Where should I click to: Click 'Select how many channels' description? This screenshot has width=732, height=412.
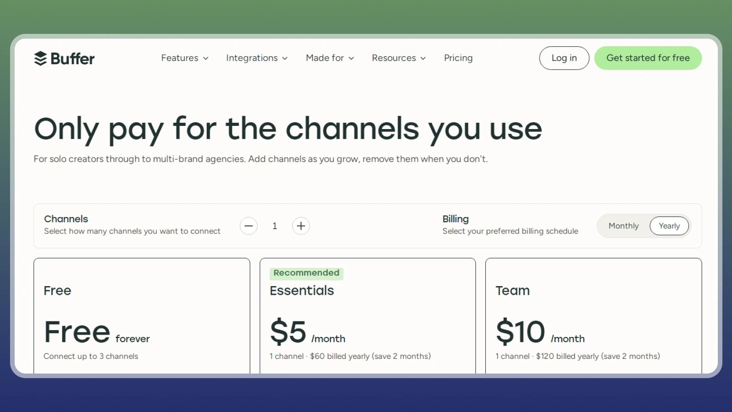tap(132, 231)
